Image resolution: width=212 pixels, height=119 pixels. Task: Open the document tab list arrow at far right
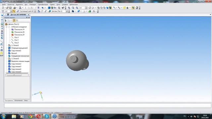tap(210, 15)
